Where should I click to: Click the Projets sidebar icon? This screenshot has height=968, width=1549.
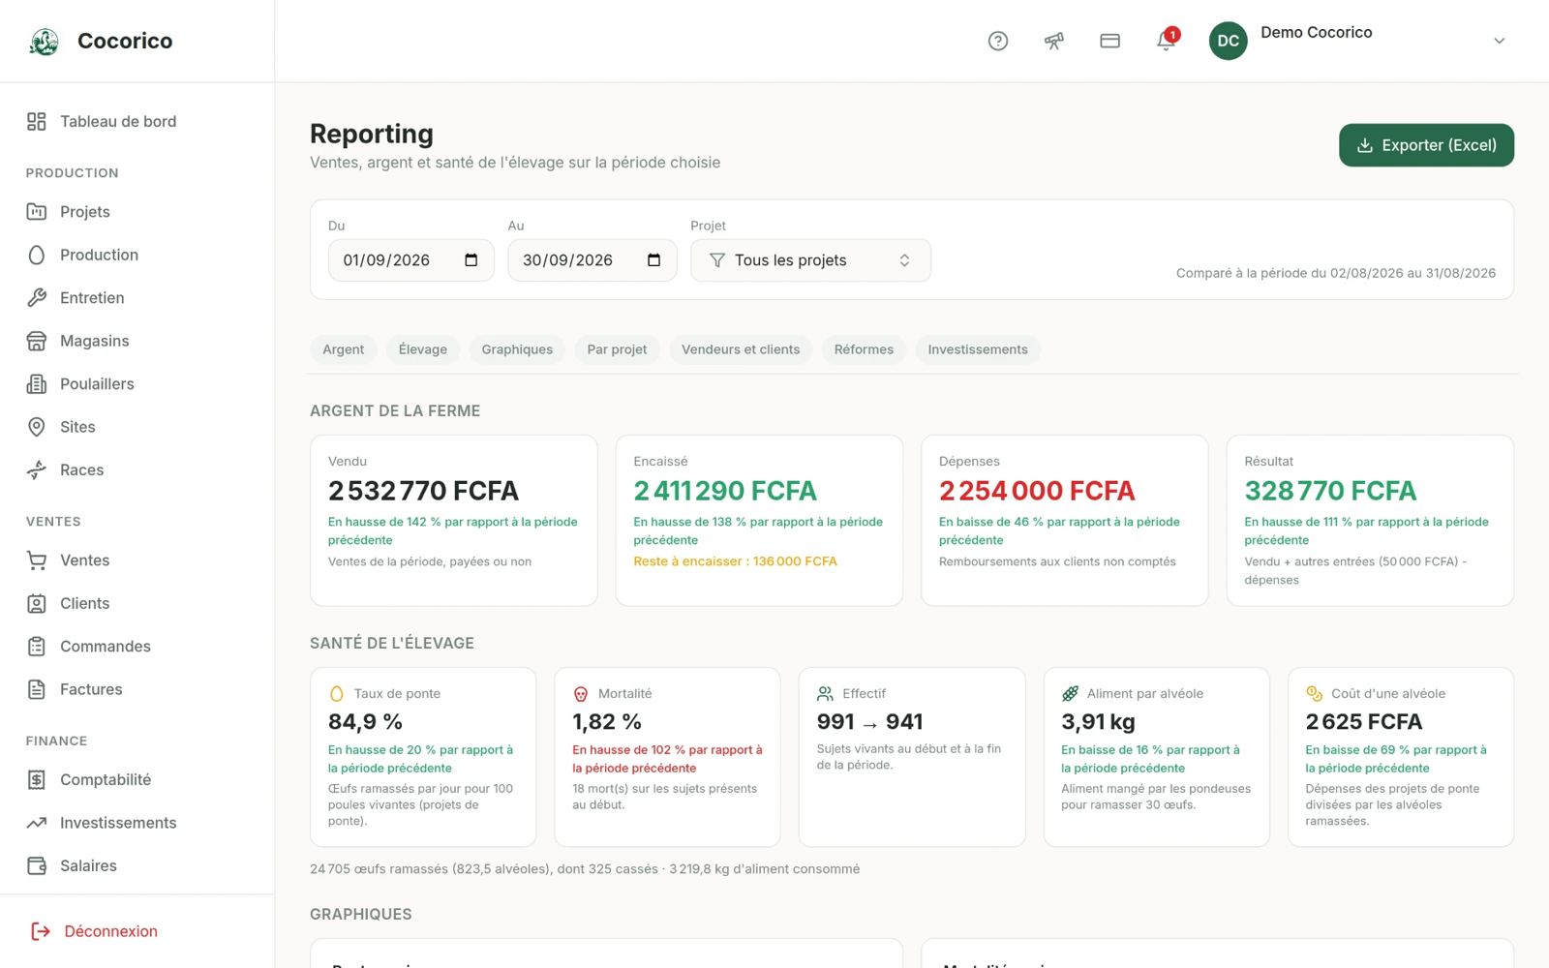37,212
